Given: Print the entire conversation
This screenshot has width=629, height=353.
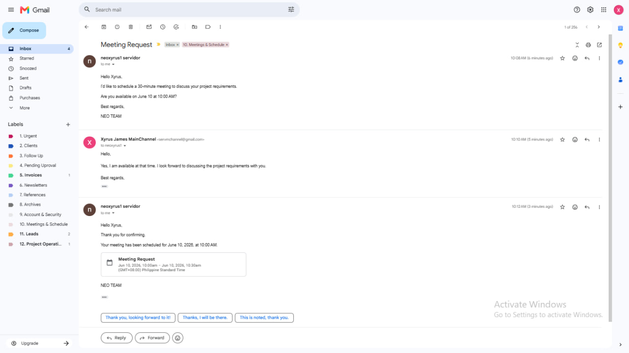Looking at the screenshot, I should pos(588,45).
